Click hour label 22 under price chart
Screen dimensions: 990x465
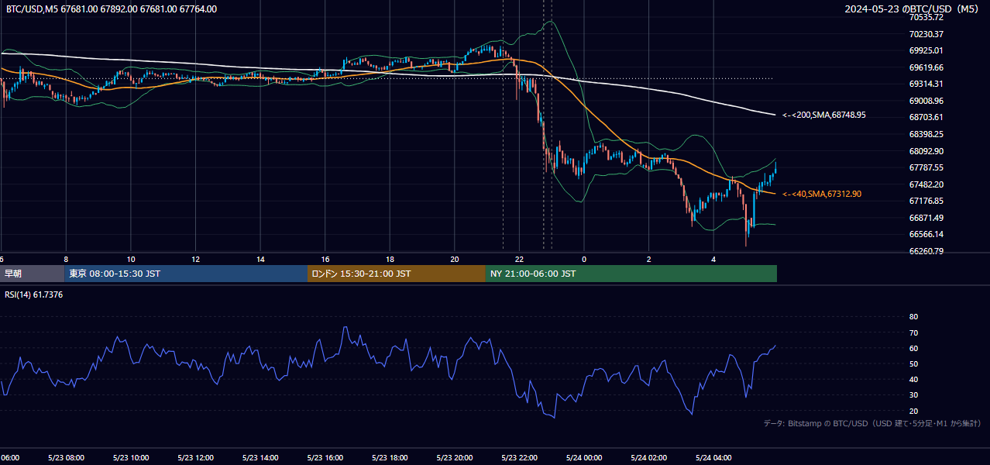point(519,259)
